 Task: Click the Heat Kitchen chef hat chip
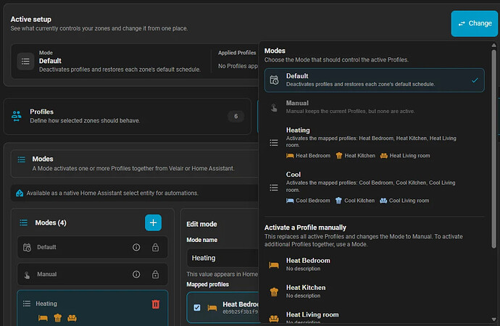[356, 156]
